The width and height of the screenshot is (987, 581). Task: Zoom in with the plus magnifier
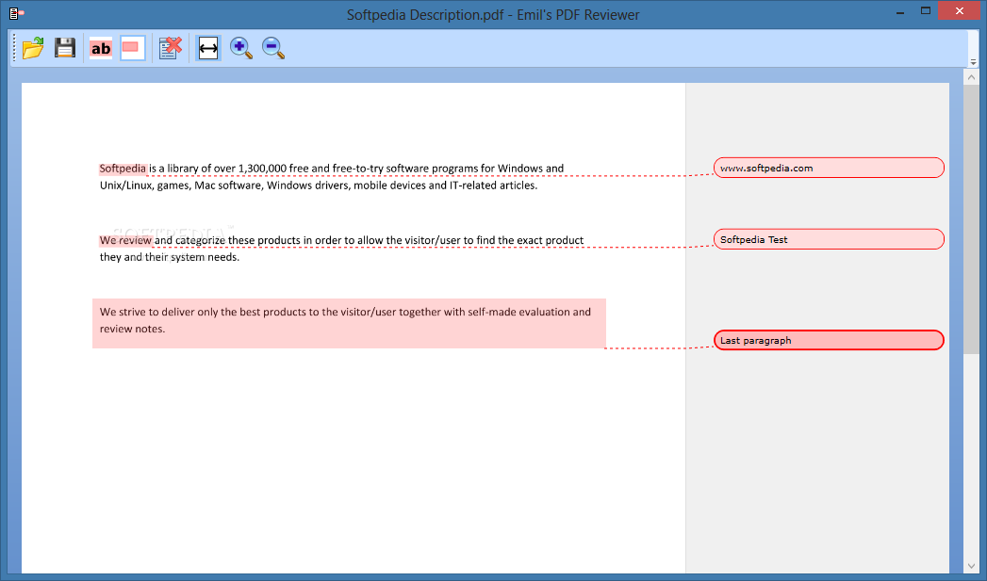tap(241, 48)
